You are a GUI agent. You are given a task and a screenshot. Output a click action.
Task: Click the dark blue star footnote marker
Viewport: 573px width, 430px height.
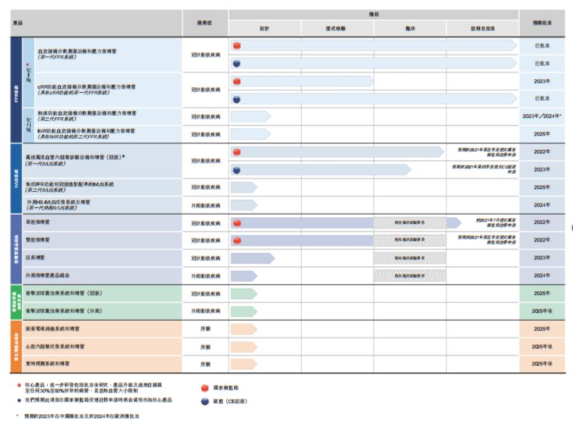pos(19,400)
